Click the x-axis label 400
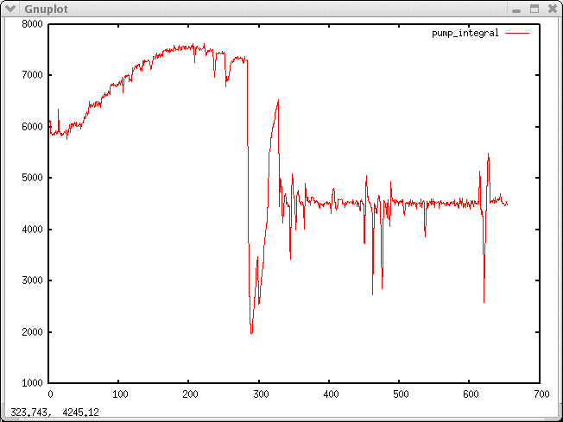 (331, 394)
